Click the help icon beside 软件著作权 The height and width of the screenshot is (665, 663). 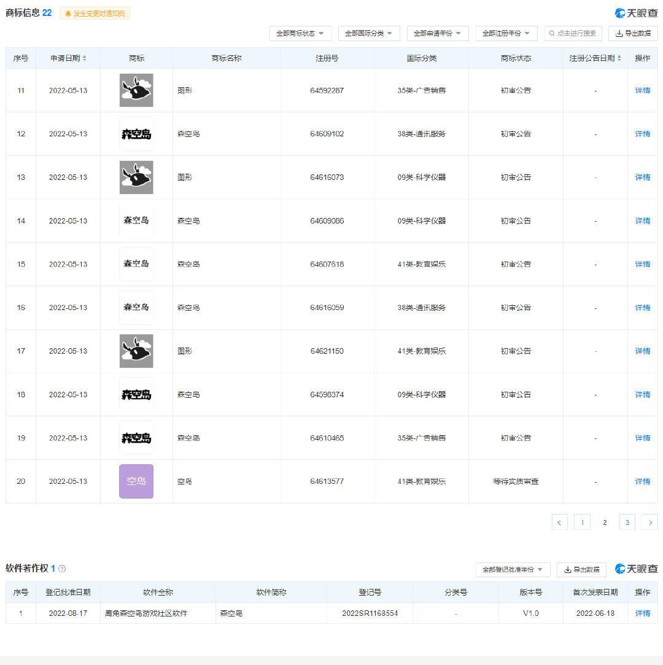62,569
